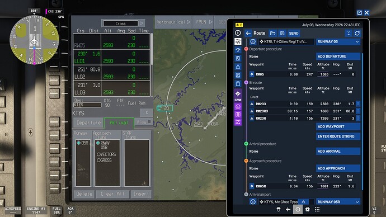
Task: Collapse the Departure procedure section
Action: point(246,49)
